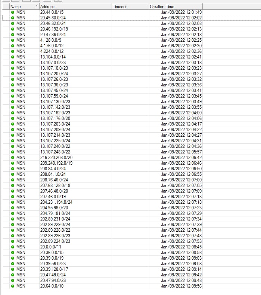Select the address 20.47.49.0/24

tap(53, 275)
